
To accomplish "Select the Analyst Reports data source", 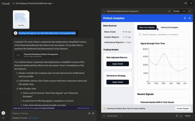I will 118,37.
